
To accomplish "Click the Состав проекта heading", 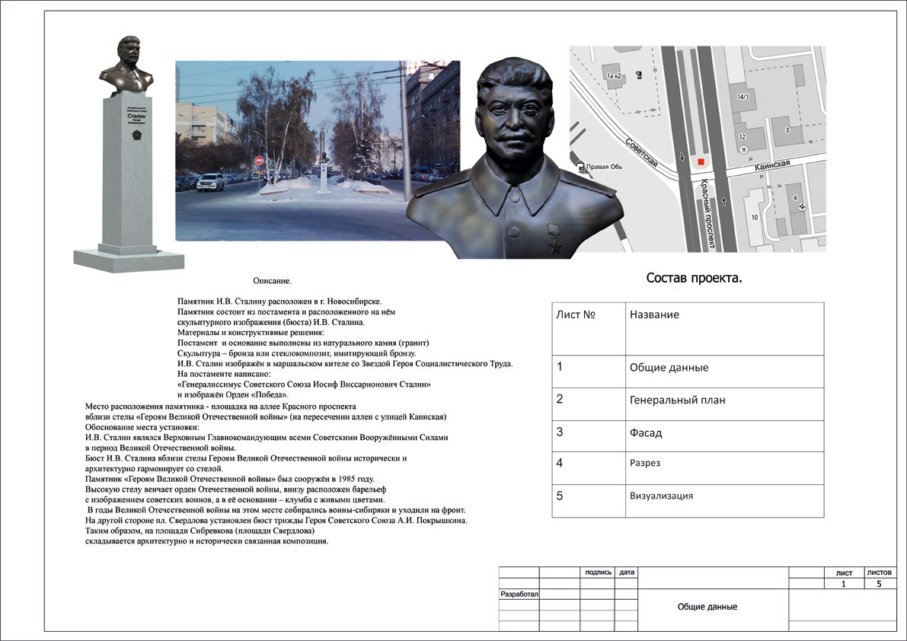I will click(694, 279).
